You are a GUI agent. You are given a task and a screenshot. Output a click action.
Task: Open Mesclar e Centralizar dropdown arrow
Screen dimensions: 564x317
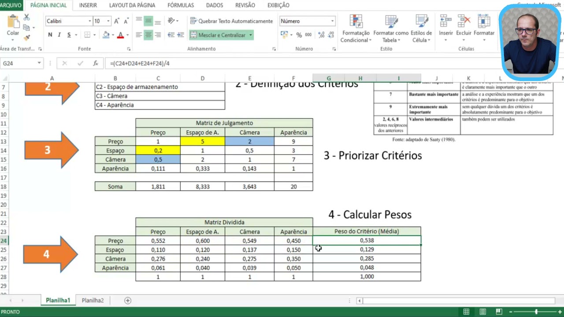pyautogui.click(x=251, y=35)
